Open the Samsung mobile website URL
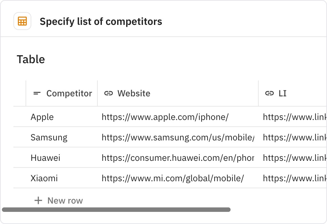Image resolution: width=327 pixels, height=224 pixels. pyautogui.click(x=178, y=137)
